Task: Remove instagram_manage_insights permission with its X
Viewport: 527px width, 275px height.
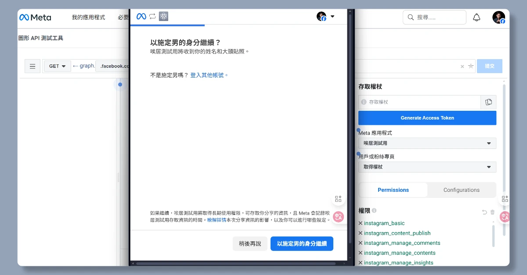Action: (x=361, y=263)
